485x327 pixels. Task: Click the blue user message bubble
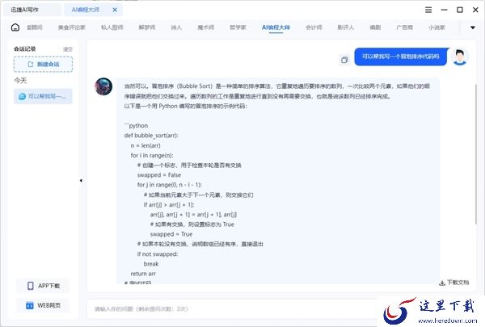pyautogui.click(x=401, y=57)
